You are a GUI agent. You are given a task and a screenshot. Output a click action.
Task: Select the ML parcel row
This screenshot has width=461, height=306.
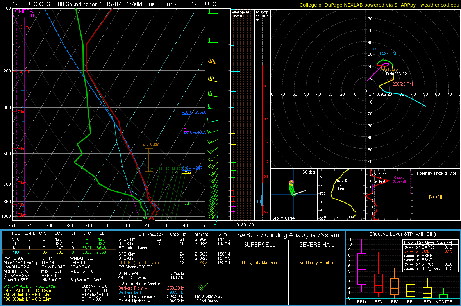pyautogui.click(x=58, y=248)
